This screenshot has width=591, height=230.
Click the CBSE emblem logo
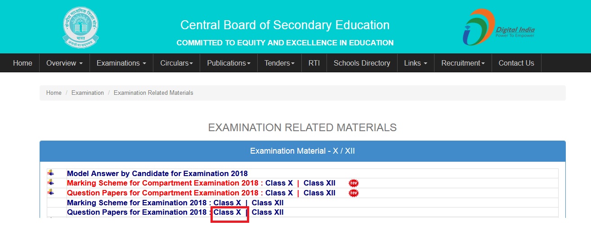[x=81, y=27]
